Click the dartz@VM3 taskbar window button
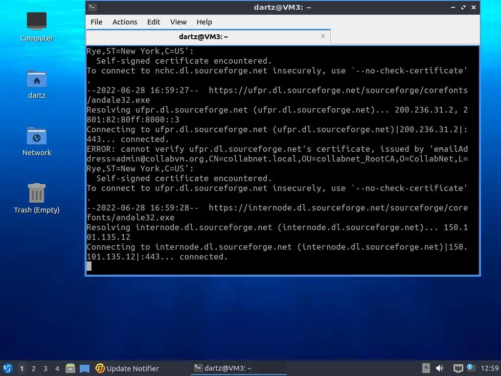Viewport: 501px width, 376px height. (238, 368)
